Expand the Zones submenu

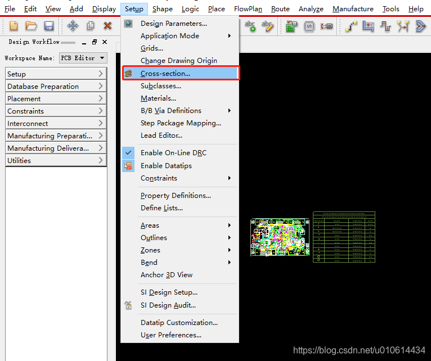150,250
